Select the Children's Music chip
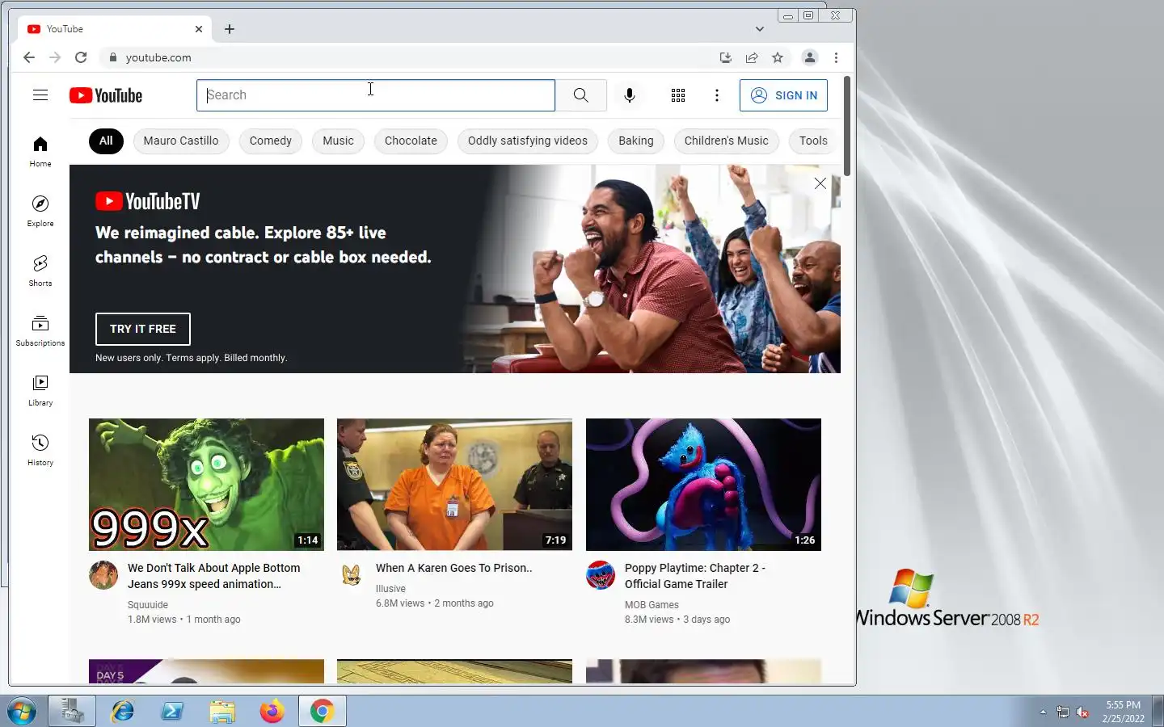This screenshot has width=1164, height=727. pos(727,141)
